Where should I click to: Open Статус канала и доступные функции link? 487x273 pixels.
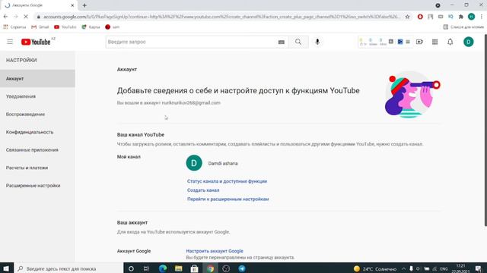point(227,181)
